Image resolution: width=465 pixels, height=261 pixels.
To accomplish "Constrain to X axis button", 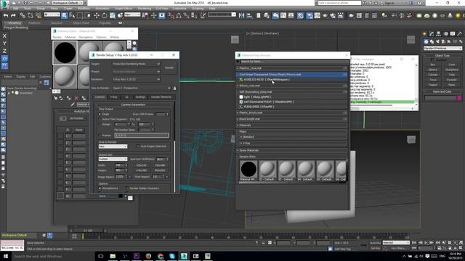I will 4,36.
